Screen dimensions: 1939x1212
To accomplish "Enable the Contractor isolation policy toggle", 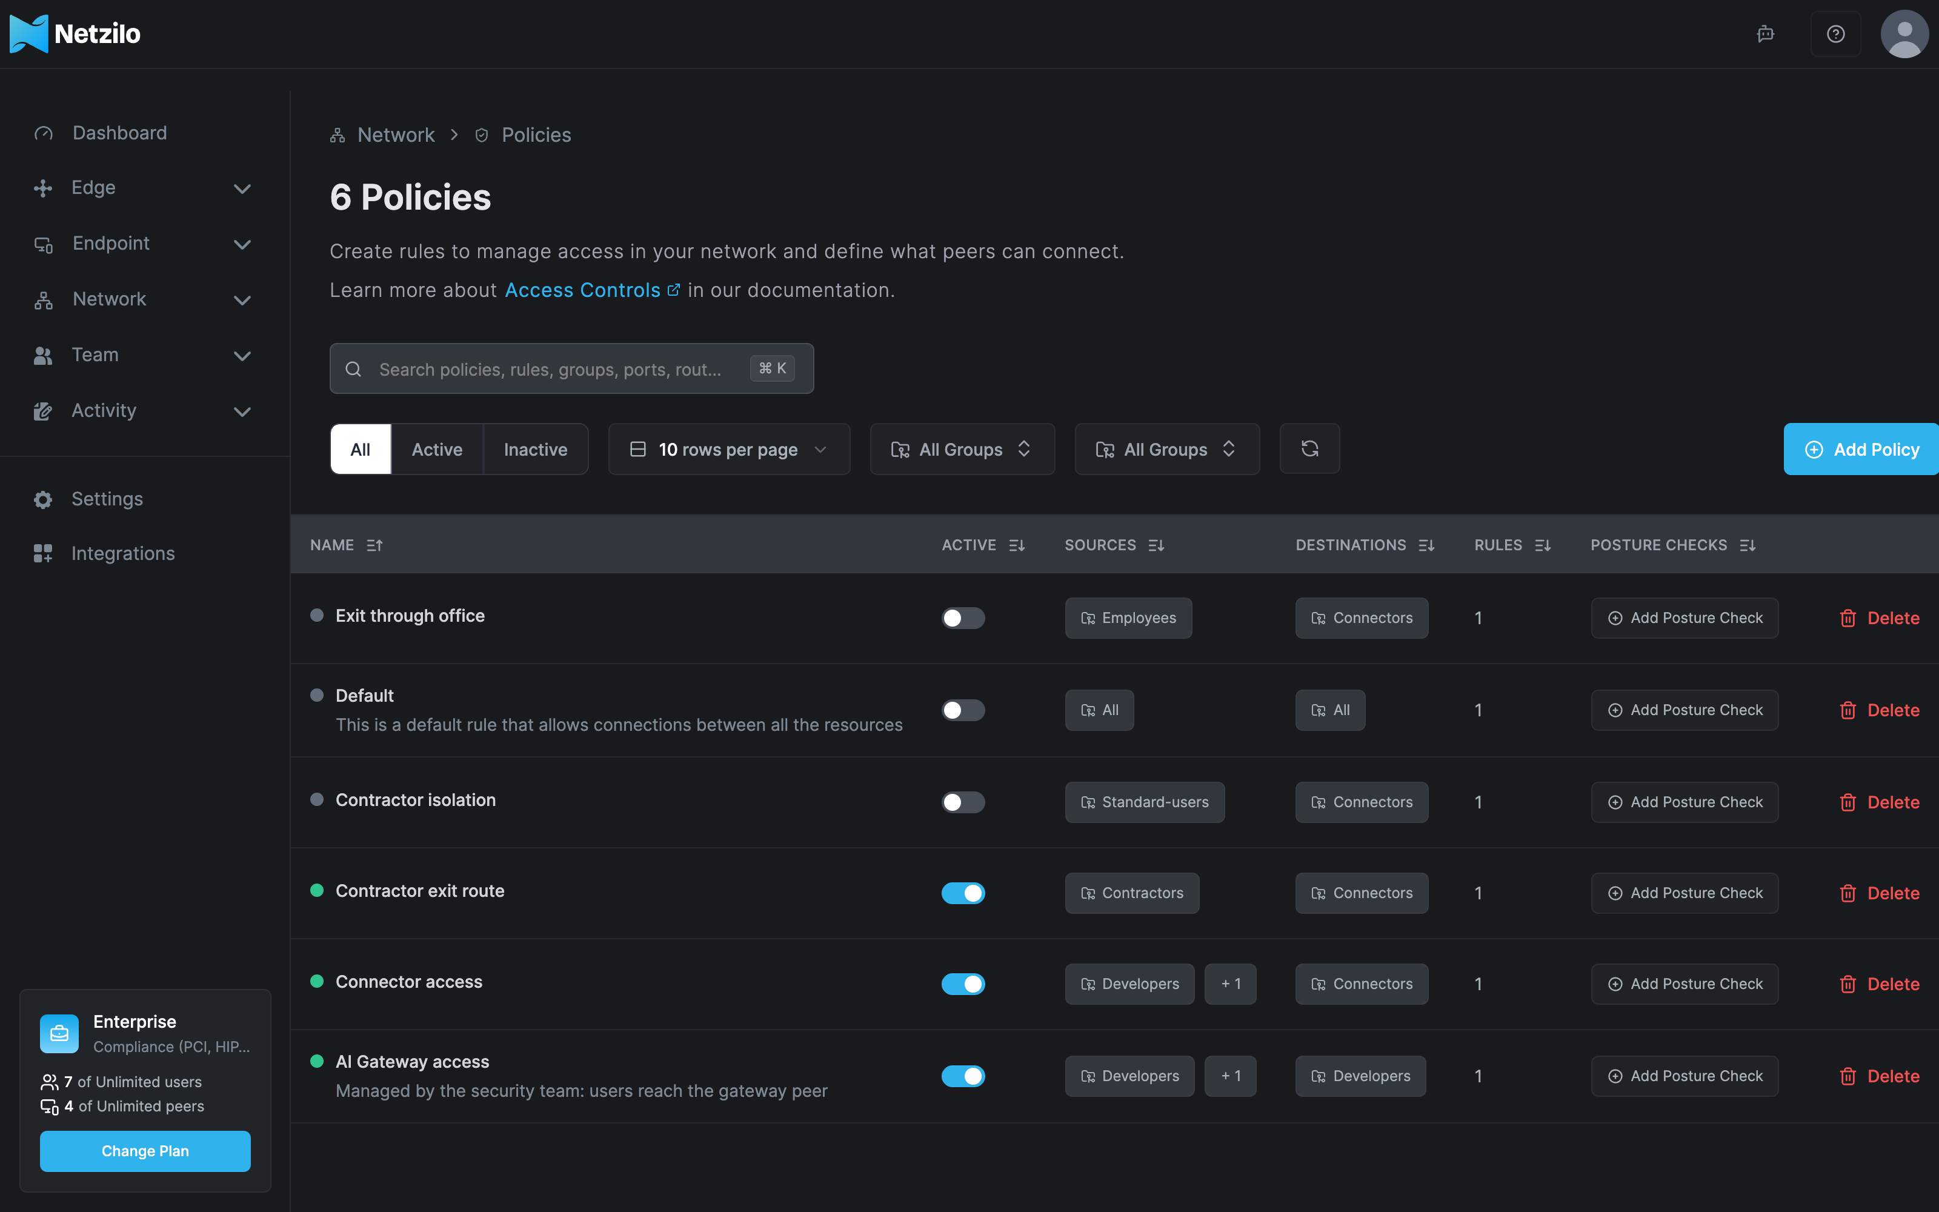I will (x=963, y=802).
